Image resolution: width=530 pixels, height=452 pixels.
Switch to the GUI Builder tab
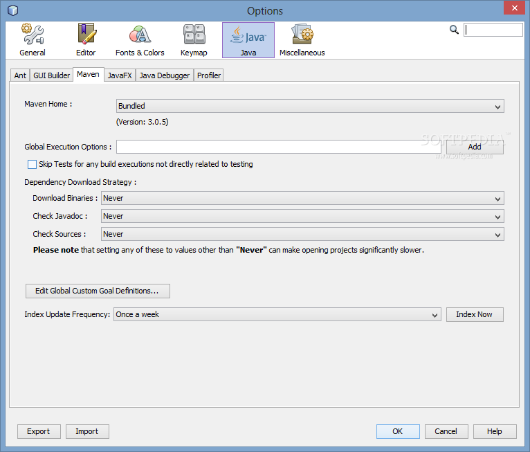[51, 75]
